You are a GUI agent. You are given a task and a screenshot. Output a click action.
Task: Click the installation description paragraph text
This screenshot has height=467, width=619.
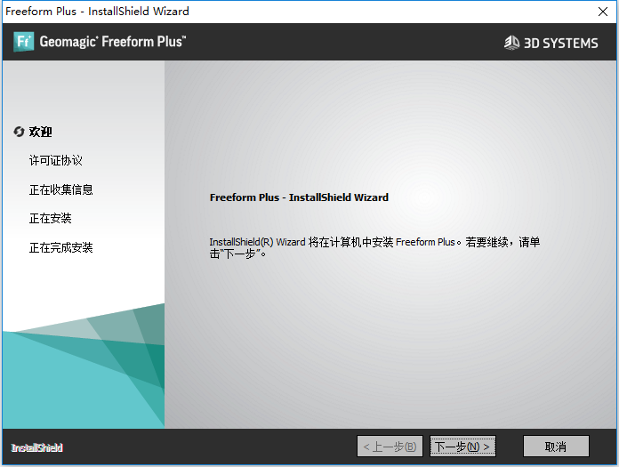[374, 247]
